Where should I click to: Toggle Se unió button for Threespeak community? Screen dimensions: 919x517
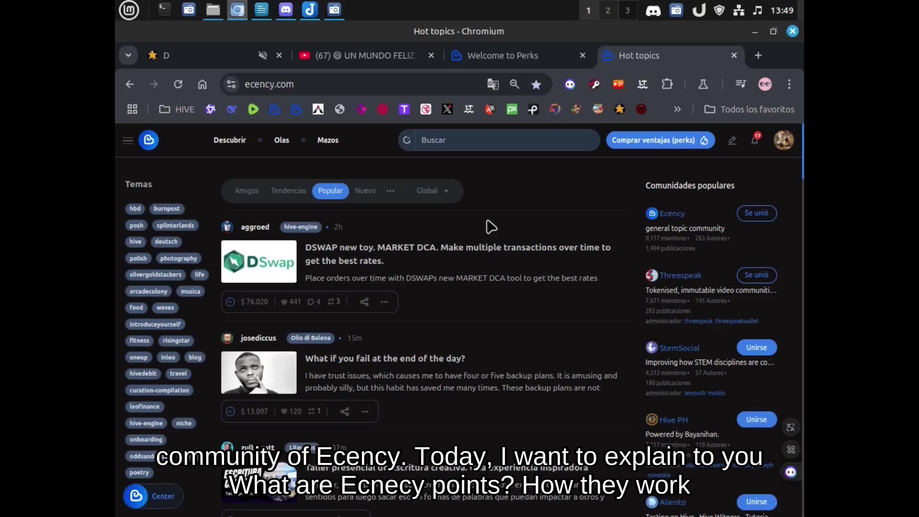[756, 275]
